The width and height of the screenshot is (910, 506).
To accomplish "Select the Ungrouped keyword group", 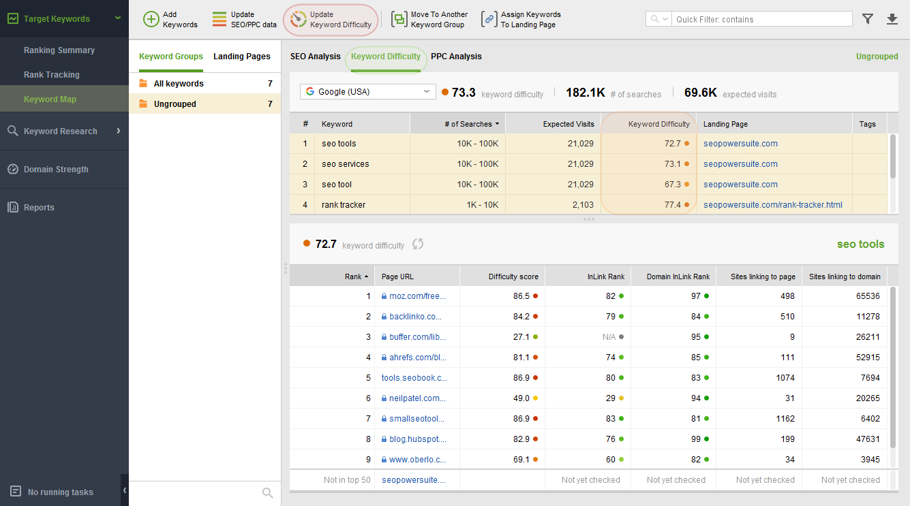I will (x=205, y=104).
